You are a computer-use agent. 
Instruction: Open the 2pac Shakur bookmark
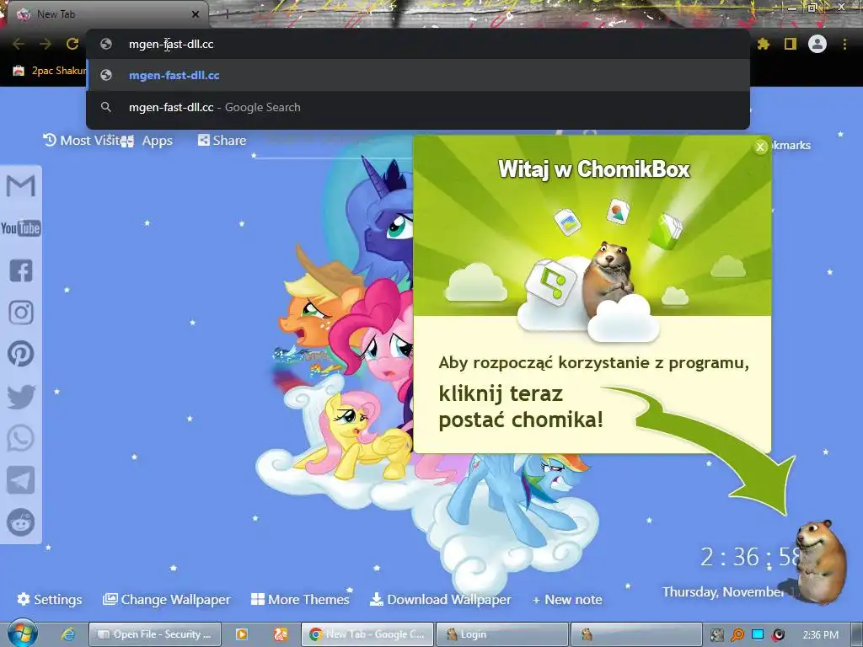[x=50, y=71]
